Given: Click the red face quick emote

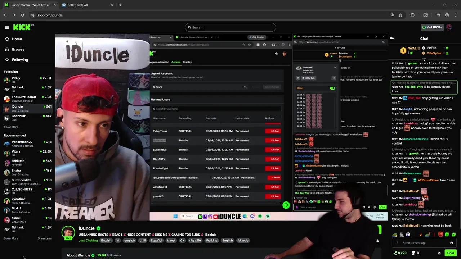Looking at the screenshot, I should [x=441, y=235].
